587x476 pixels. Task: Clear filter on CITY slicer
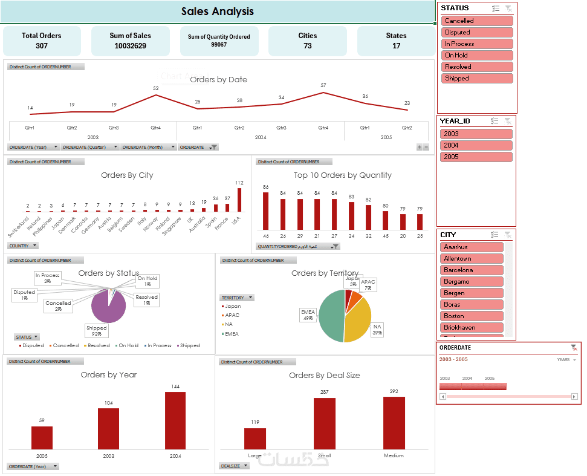[508, 235]
